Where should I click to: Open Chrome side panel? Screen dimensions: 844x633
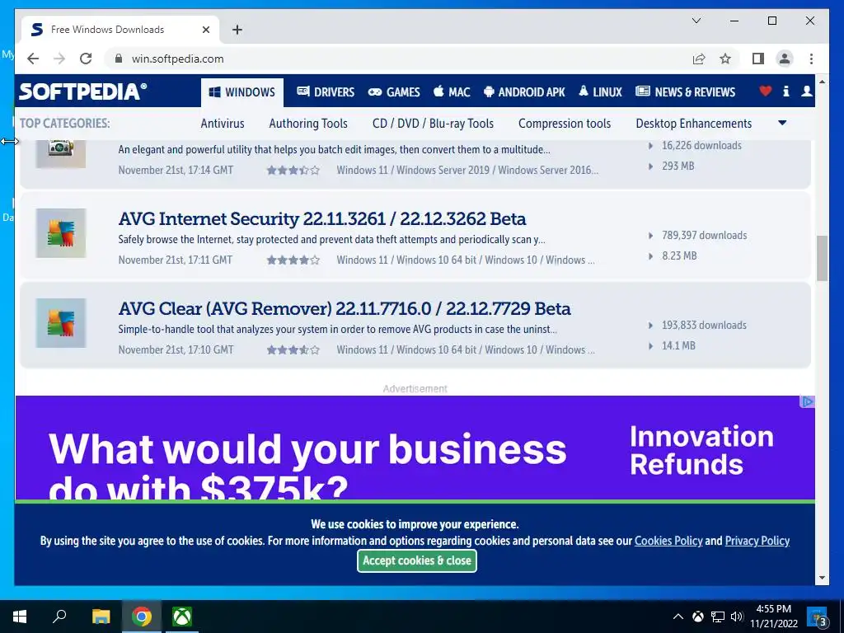(758, 59)
